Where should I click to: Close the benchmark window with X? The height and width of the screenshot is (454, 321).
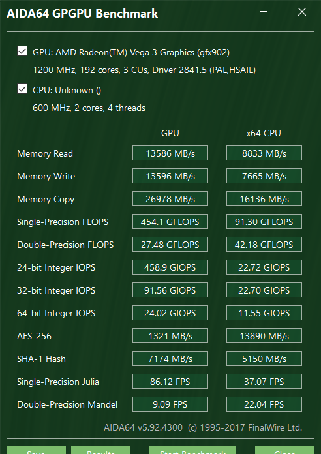coord(302,12)
